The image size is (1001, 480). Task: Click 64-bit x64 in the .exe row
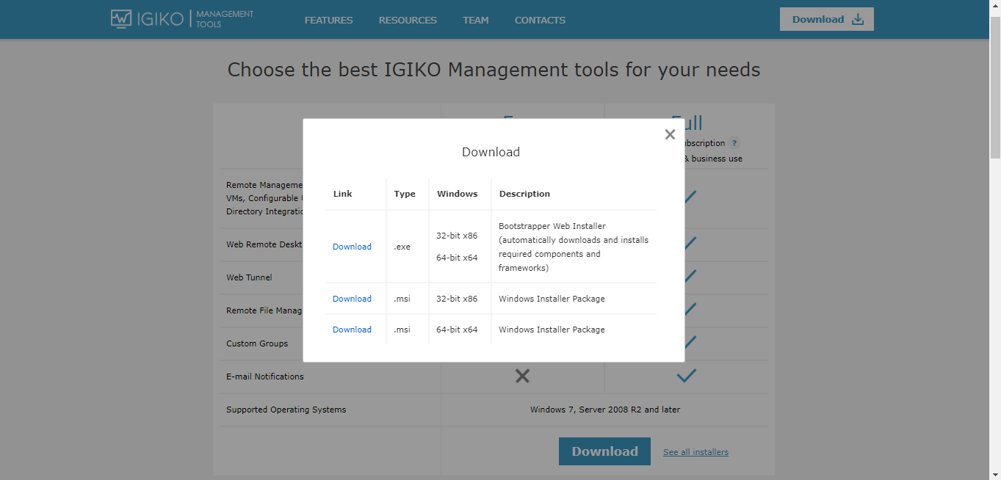pos(457,258)
